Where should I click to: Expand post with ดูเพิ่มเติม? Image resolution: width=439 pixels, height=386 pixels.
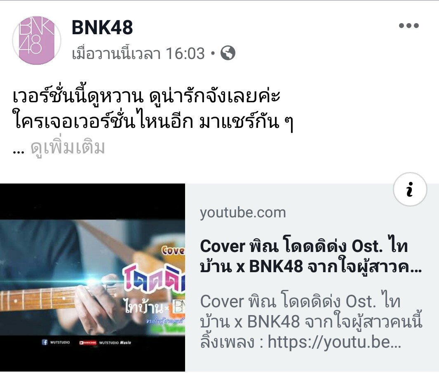click(68, 147)
